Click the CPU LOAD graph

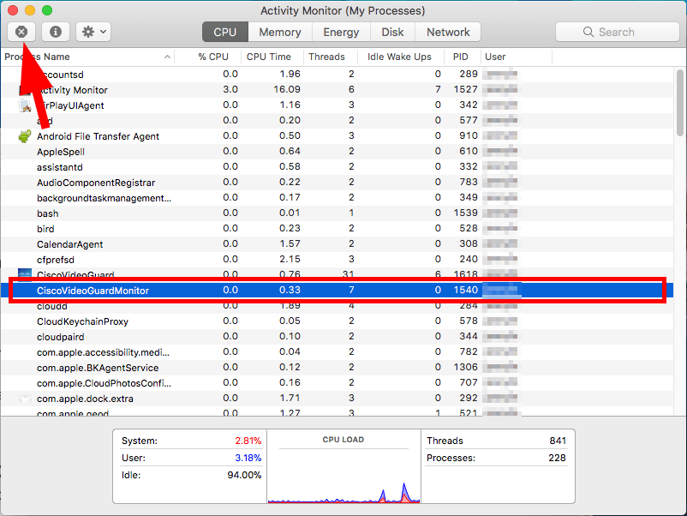343,466
